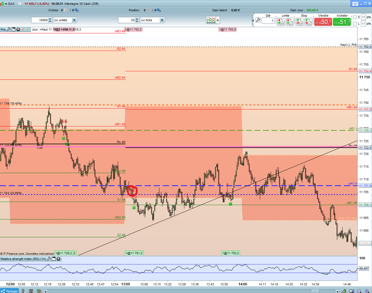Enable the L limit checkbox

pos(355,24)
